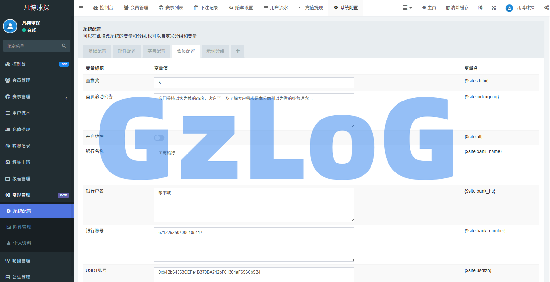Open the settings gears icon at top right
Viewport: 550px width, 282px height.
pyautogui.click(x=546, y=8)
